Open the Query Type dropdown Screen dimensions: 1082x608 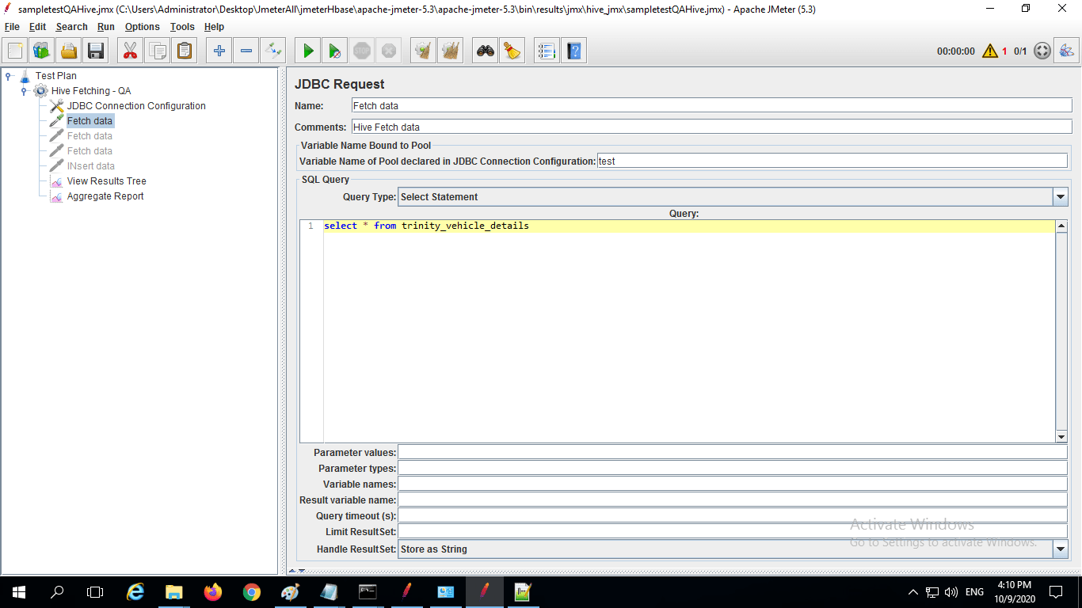[1061, 196]
